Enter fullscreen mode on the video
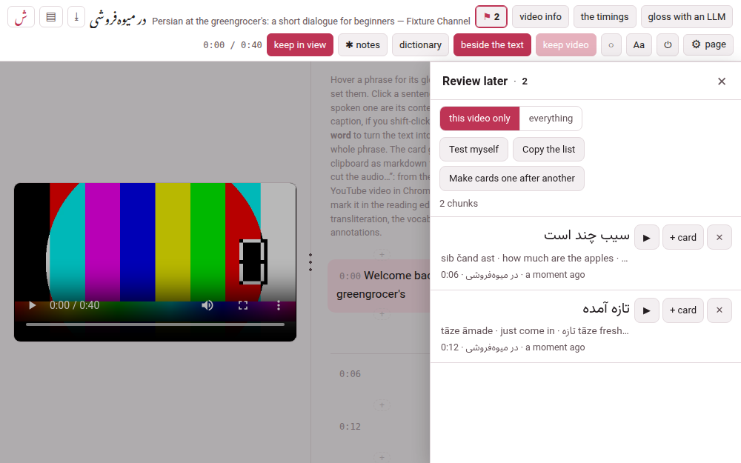741x463 pixels. [243, 305]
